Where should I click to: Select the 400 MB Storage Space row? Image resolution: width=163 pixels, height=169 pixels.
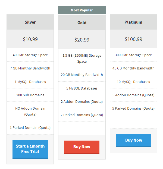[30, 55]
